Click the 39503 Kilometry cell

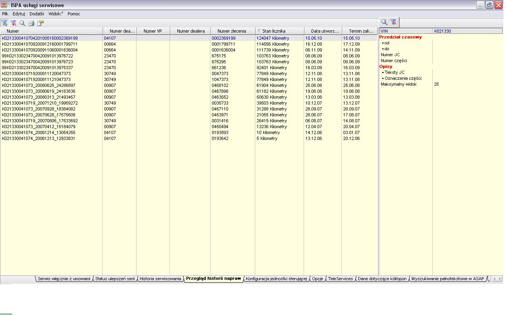click(x=280, y=103)
